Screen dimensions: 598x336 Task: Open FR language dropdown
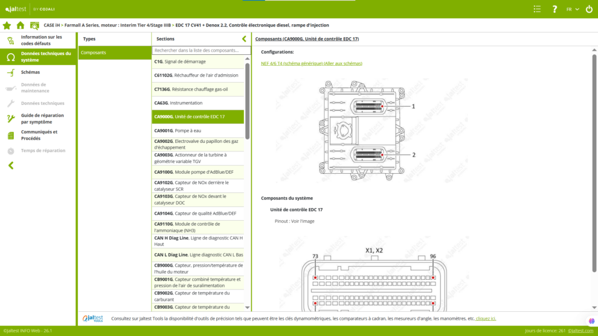click(x=573, y=9)
